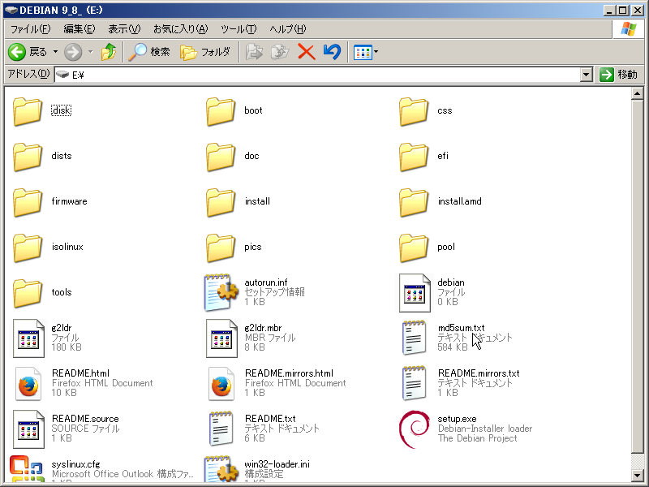Click the green Back arrow button
Screen dimensions: 649x487
[17, 52]
